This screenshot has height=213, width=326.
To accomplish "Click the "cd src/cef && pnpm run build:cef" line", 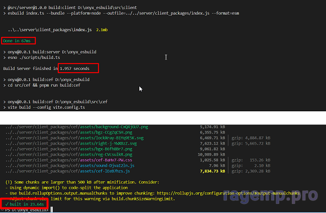I will 40,85.
